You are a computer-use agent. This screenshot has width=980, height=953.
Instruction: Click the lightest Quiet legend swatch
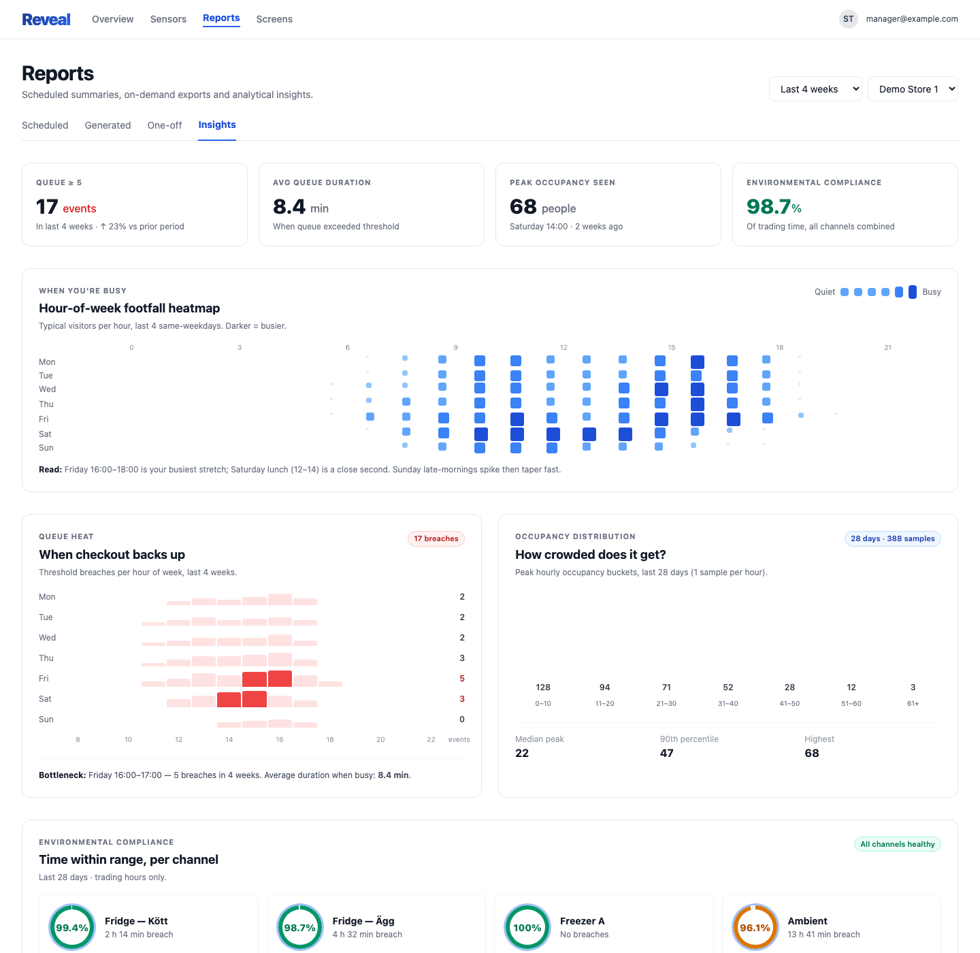(x=845, y=292)
